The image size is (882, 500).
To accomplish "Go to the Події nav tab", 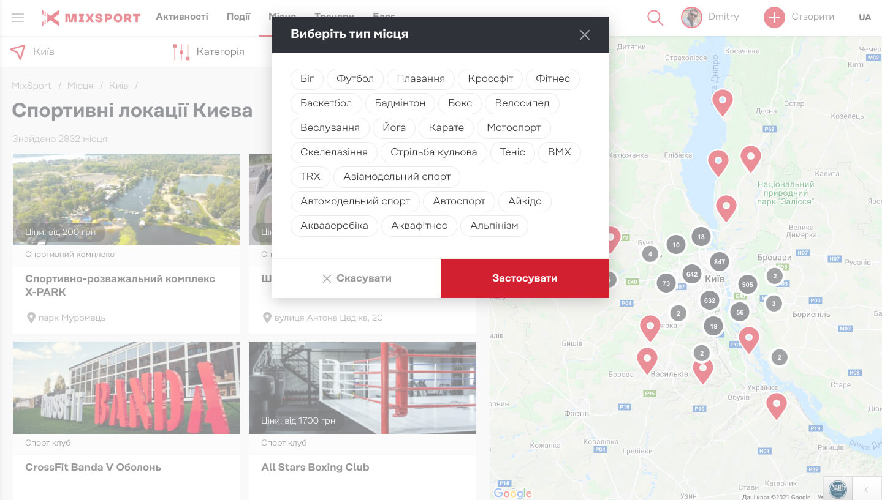I will [238, 17].
